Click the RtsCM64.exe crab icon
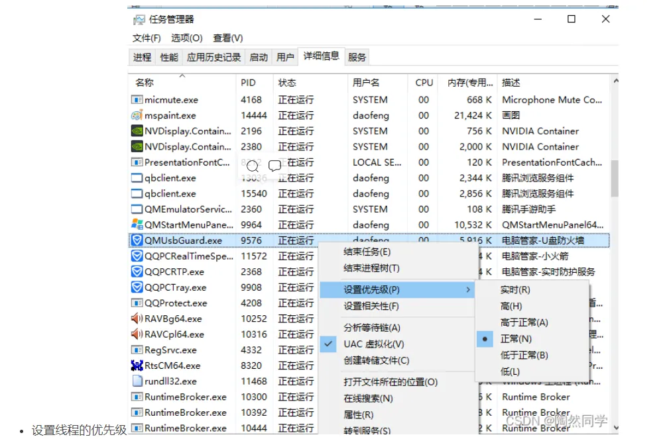Screen dimensions: 661x439 click(x=137, y=366)
